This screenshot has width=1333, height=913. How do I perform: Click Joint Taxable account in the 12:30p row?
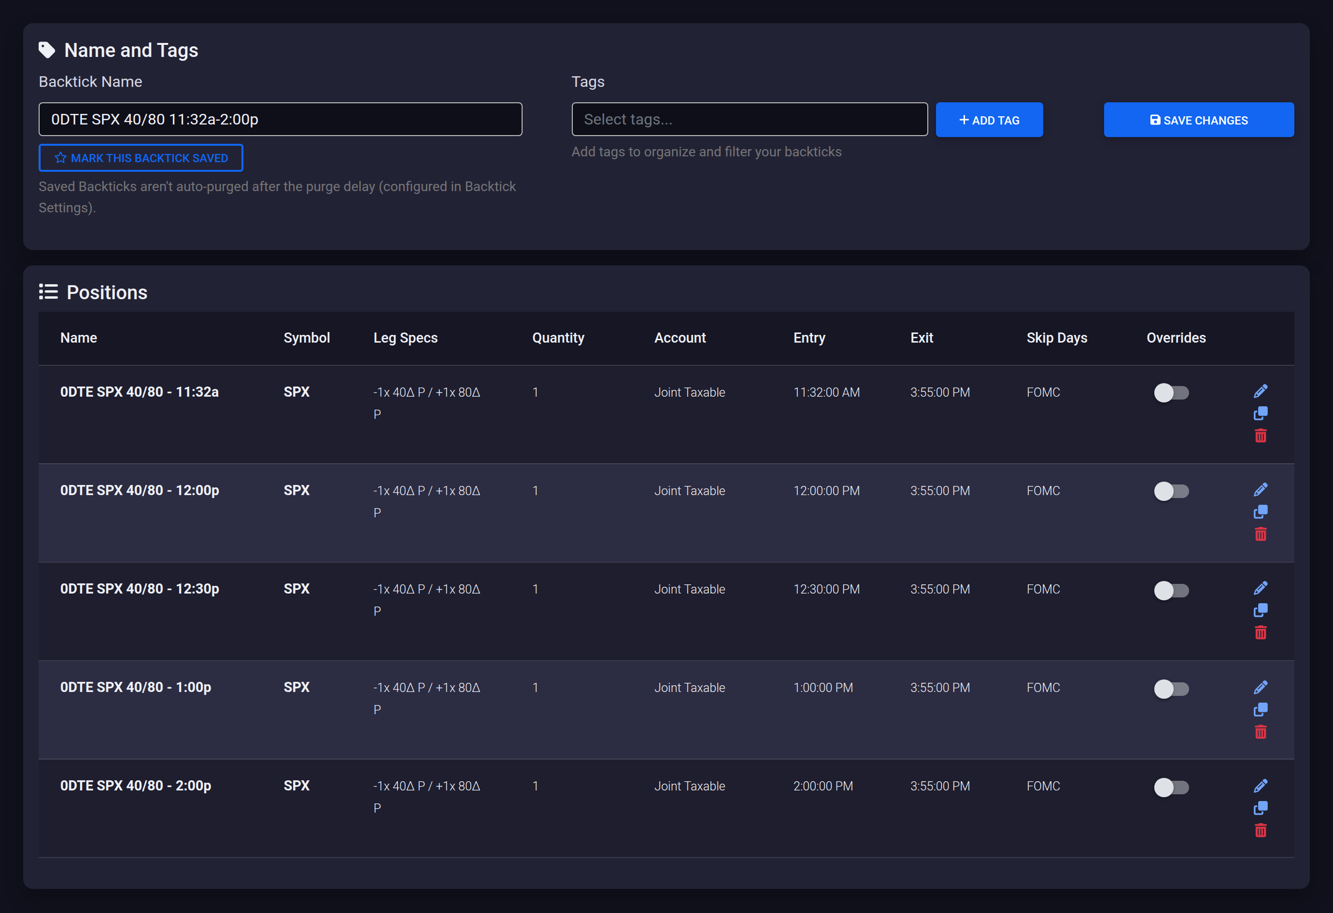(x=690, y=589)
